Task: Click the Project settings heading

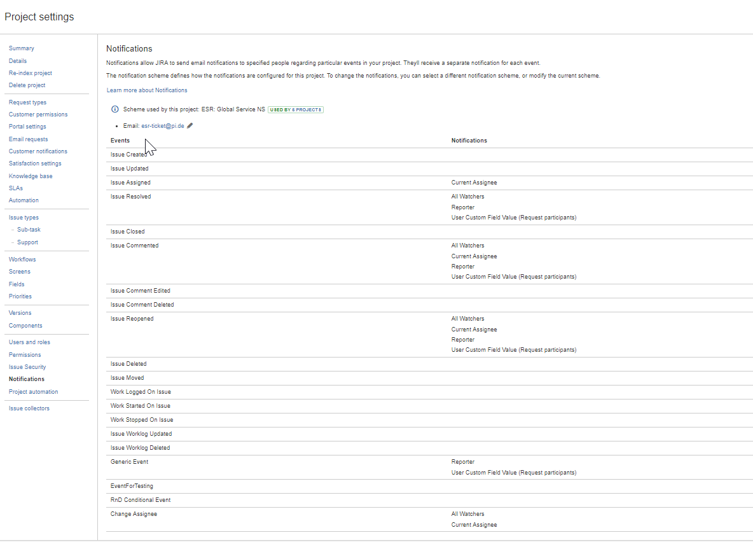Action: [39, 17]
